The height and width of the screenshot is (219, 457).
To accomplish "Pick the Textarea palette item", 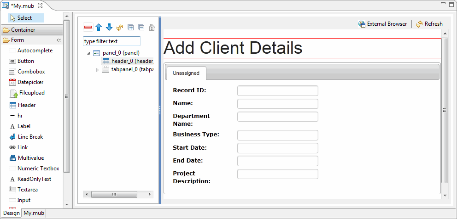I will click(x=23, y=190).
